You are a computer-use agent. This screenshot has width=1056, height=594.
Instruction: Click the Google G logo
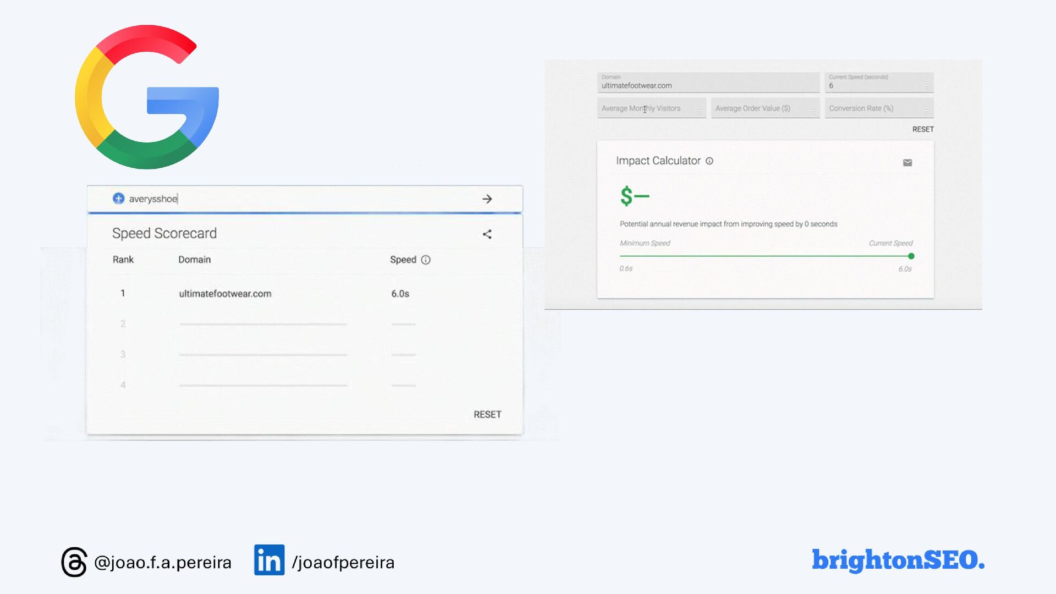tap(147, 97)
